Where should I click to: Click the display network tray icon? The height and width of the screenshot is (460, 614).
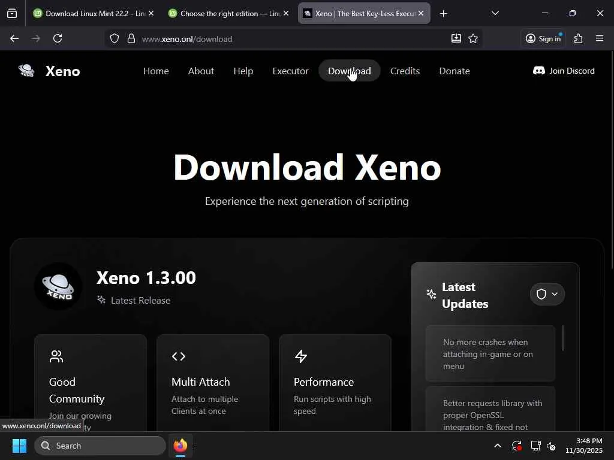tap(535, 446)
